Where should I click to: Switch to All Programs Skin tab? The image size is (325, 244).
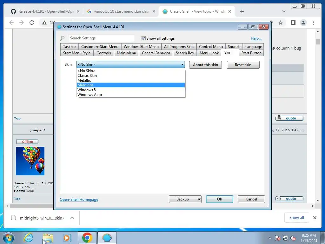click(x=179, y=47)
